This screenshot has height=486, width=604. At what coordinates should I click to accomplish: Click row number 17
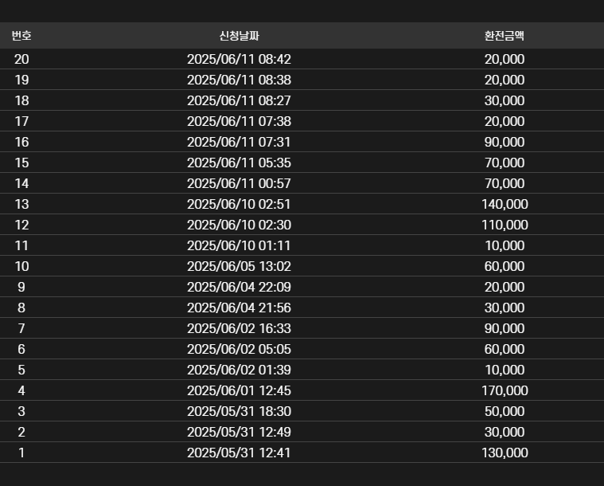21,121
